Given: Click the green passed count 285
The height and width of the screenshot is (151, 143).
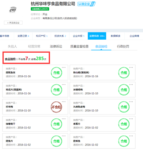Looking at the screenshot, I should tap(40, 58).
